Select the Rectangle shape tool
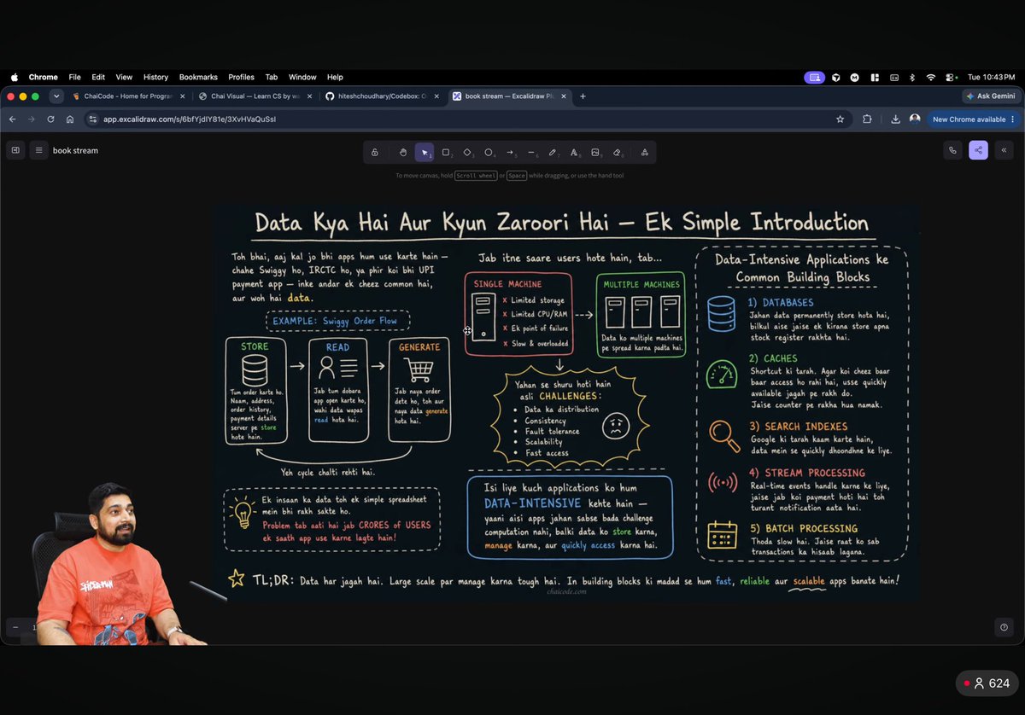Screen dimensions: 1025x715 [446, 152]
